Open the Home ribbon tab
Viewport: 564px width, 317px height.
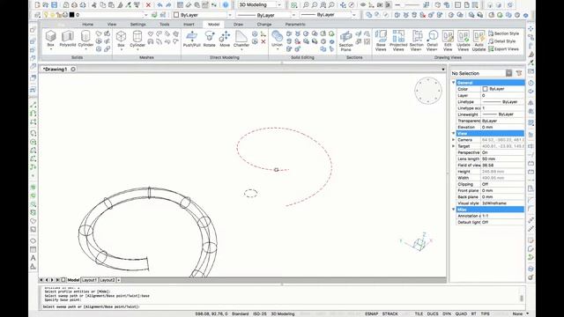point(88,25)
